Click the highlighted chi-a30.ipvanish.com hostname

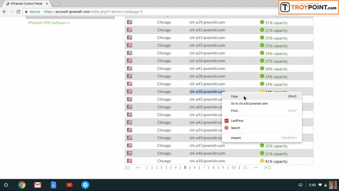[x=207, y=91]
